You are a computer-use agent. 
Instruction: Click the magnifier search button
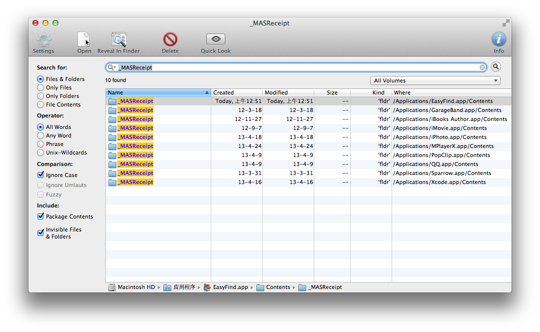pos(496,67)
